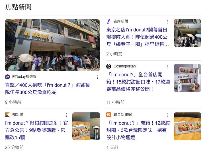This screenshot has height=154, width=205.
Task: Open the 聯合新聞網 headline 開箱 12款甜甜圈
Action: 138,130
